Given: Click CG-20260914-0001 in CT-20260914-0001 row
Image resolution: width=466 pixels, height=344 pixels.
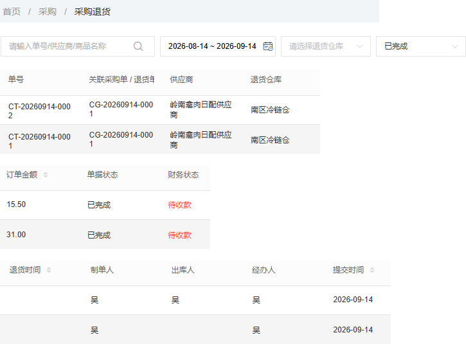Looking at the screenshot, I should (x=121, y=140).
